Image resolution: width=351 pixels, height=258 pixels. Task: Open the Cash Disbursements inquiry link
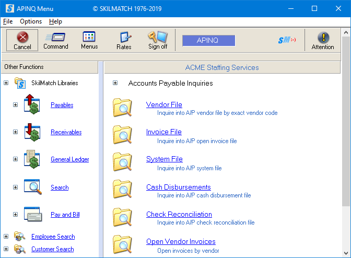click(x=179, y=187)
